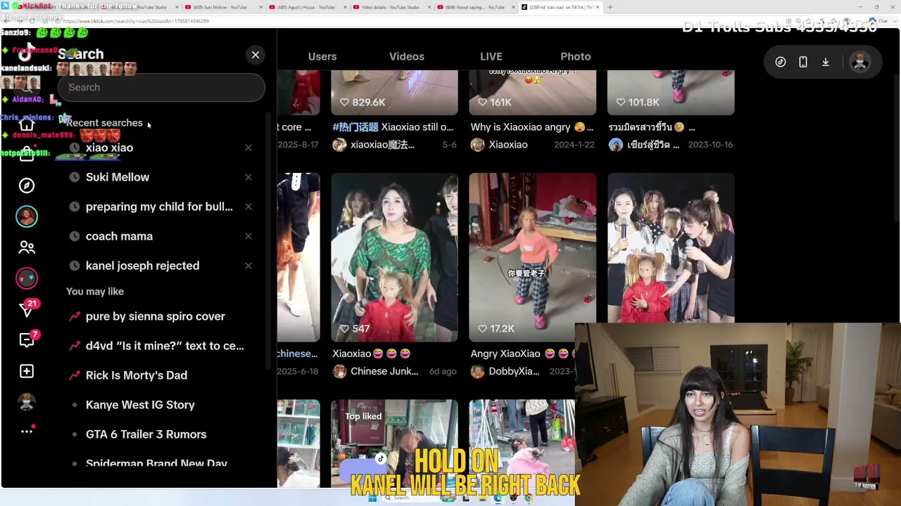Screen dimensions: 901x506
Task: Select recent search 'coach mama'
Action: 119,236
